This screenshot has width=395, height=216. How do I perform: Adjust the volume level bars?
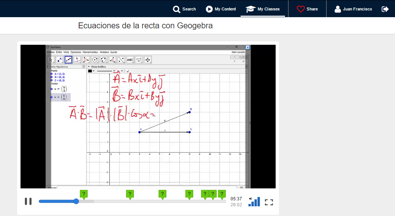point(254,201)
